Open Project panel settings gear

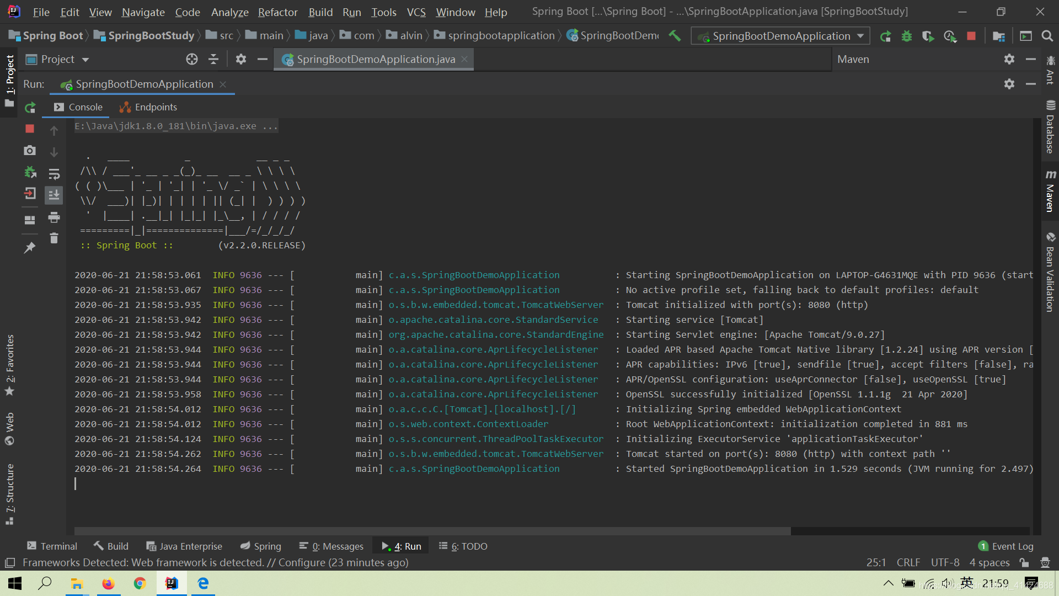point(240,59)
